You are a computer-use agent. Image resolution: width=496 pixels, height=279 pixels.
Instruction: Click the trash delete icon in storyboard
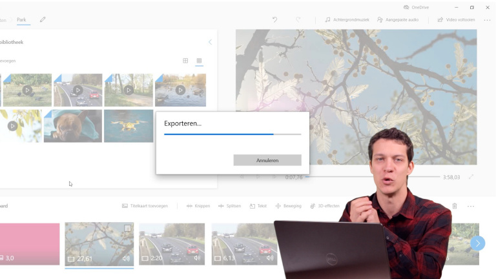tap(455, 206)
